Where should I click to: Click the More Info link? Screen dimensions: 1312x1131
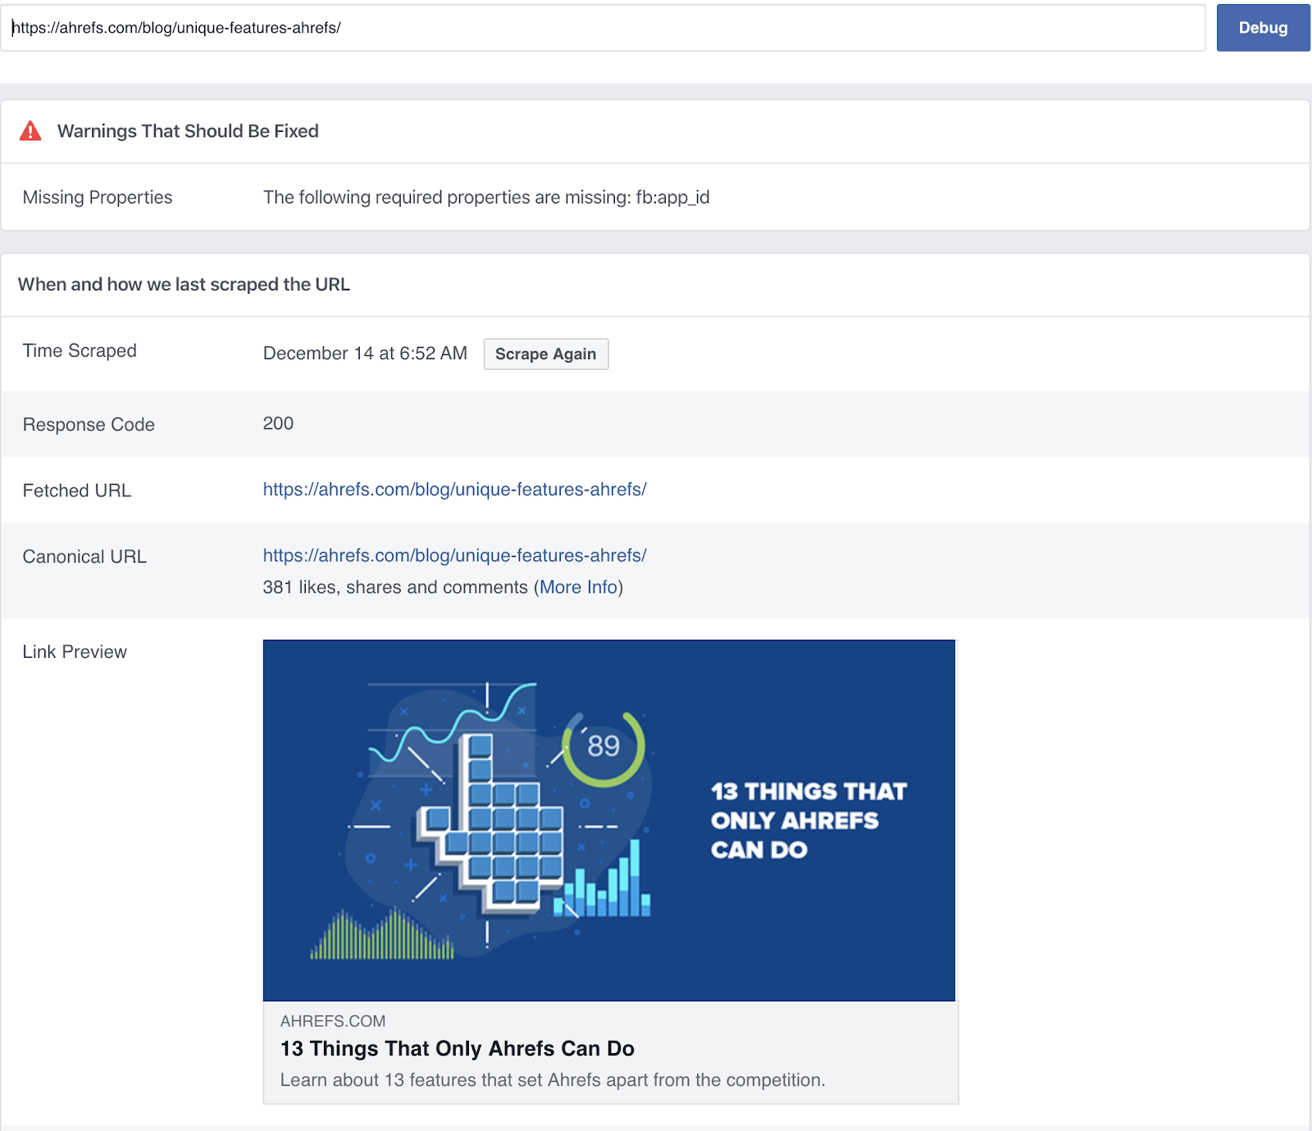point(577,587)
